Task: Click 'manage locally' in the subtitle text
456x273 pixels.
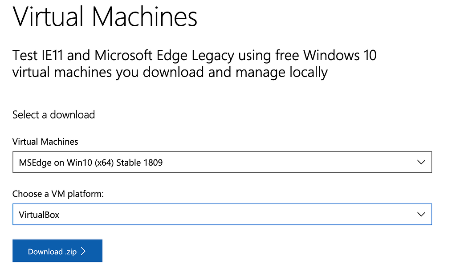Action: click(283, 72)
